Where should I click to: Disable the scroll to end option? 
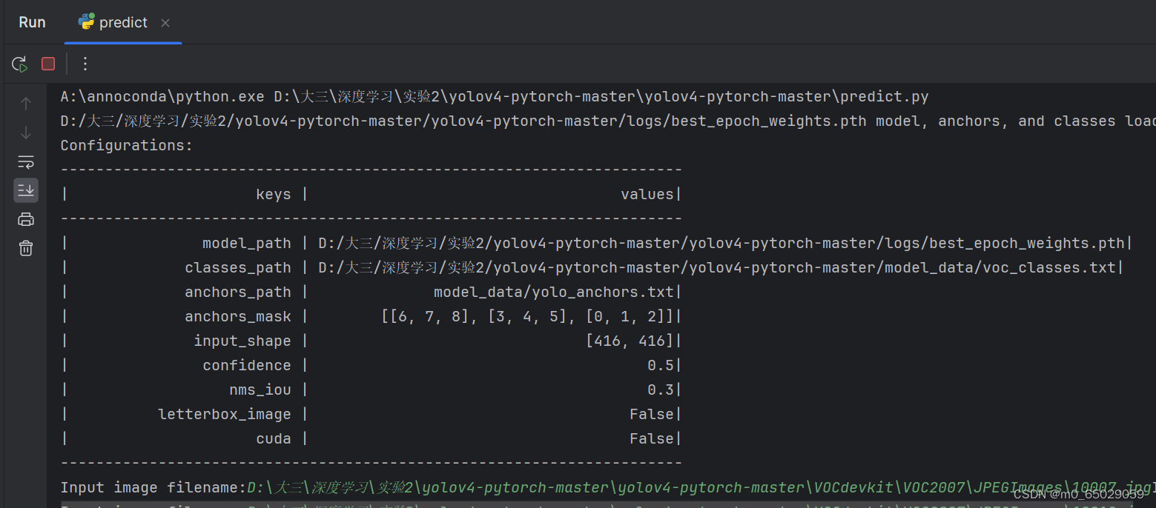pos(26,190)
